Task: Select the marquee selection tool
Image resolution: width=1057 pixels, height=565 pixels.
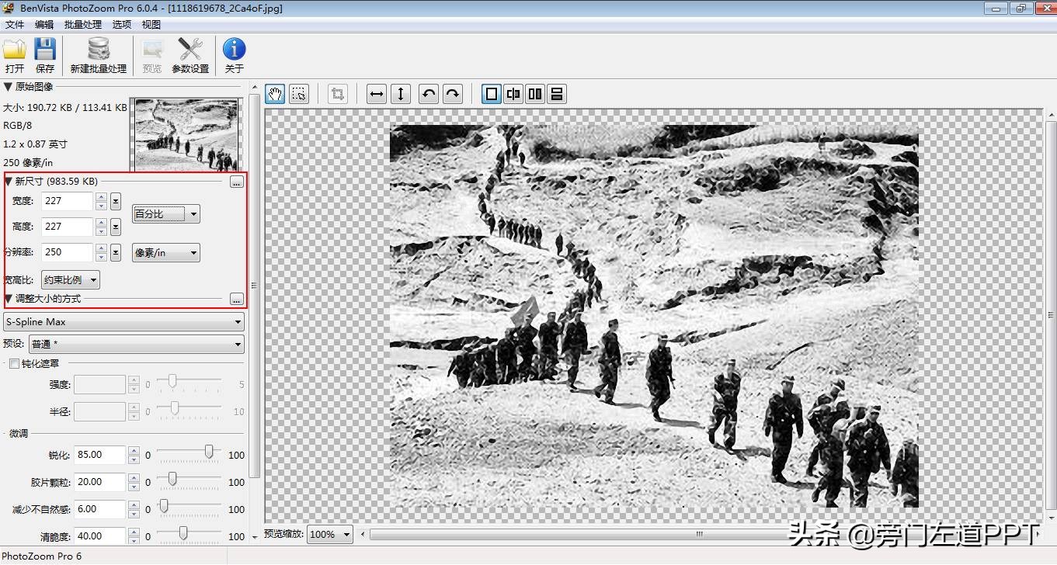Action: (x=298, y=94)
